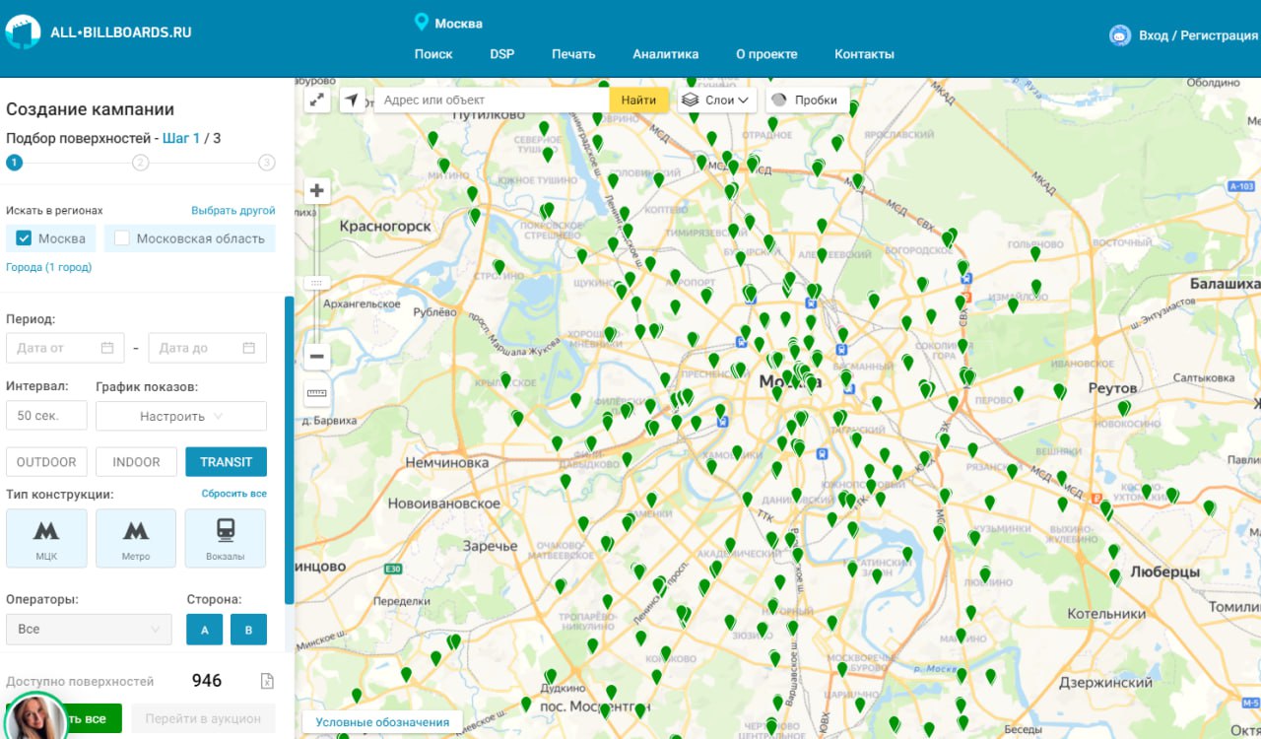The width and height of the screenshot is (1261, 739).
Task: Click the Найти search button
Action: (638, 100)
